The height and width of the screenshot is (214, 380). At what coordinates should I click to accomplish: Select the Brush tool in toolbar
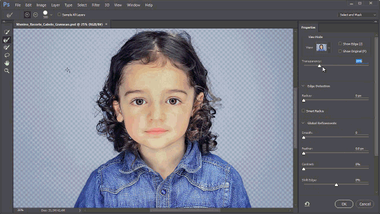[x=7, y=48]
